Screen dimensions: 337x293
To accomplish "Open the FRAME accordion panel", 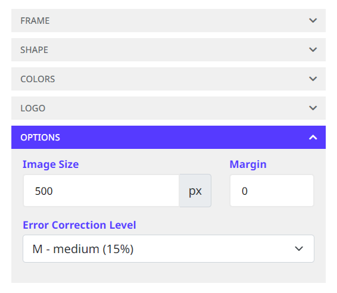I will click(x=168, y=21).
